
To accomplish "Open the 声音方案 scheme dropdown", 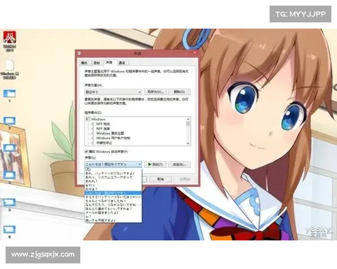I will point(113,92).
